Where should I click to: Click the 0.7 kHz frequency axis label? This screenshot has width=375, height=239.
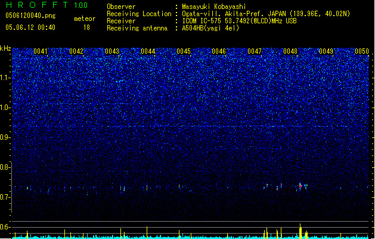pyautogui.click(x=5, y=197)
